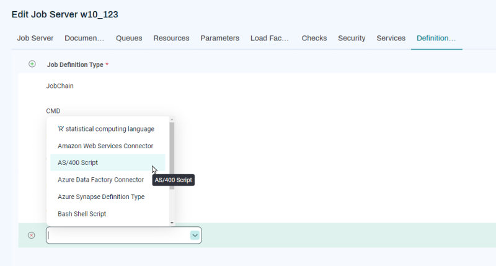Go to the Services tab
Viewport: 496px width, 266px height.
(x=391, y=38)
